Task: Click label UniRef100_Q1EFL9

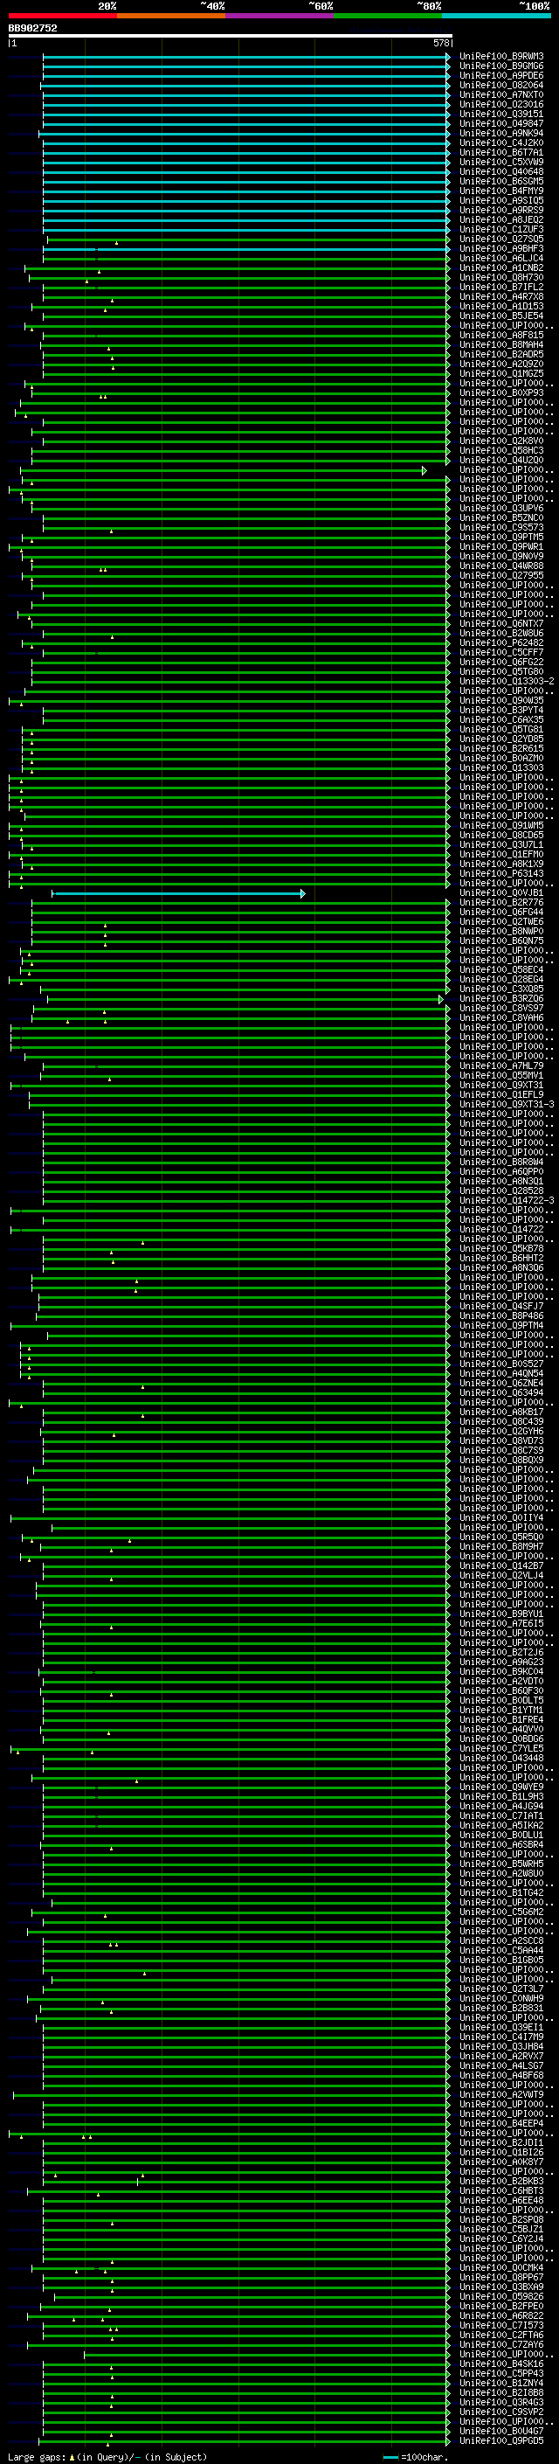Action: pos(501,1094)
